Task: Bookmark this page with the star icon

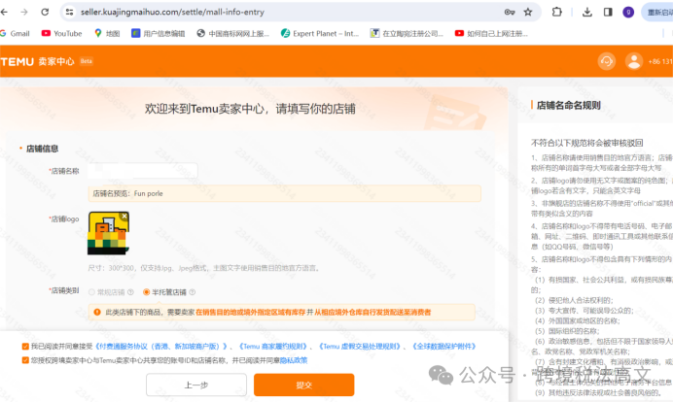Action: click(x=528, y=12)
